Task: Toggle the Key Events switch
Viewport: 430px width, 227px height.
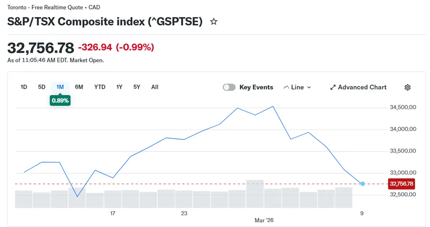Action: [x=229, y=87]
